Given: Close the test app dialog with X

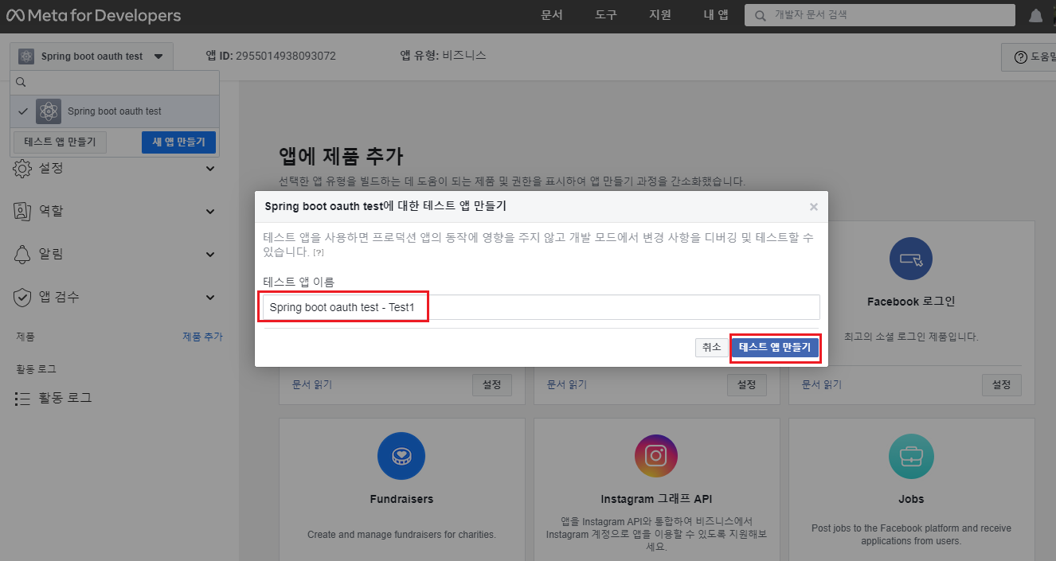Looking at the screenshot, I should point(813,207).
